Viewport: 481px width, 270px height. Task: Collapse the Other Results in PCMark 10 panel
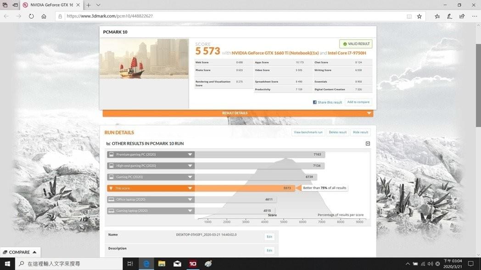368,143
